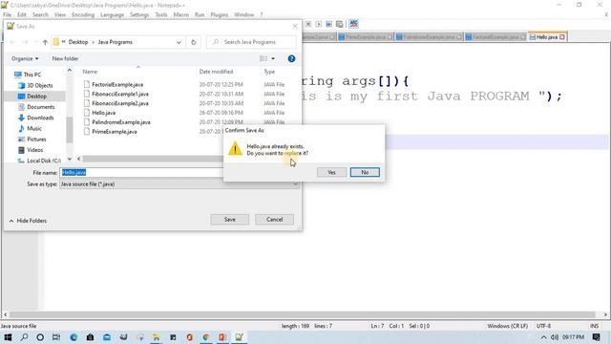Click the taskbar search magnifier icon
Image resolution: width=611 pixels, height=344 pixels.
[24, 337]
